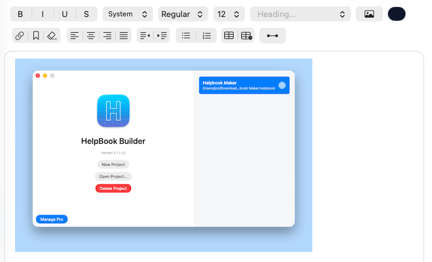432x262 pixels.
Task: Insert a link using the chain icon
Action: [x=20, y=36]
